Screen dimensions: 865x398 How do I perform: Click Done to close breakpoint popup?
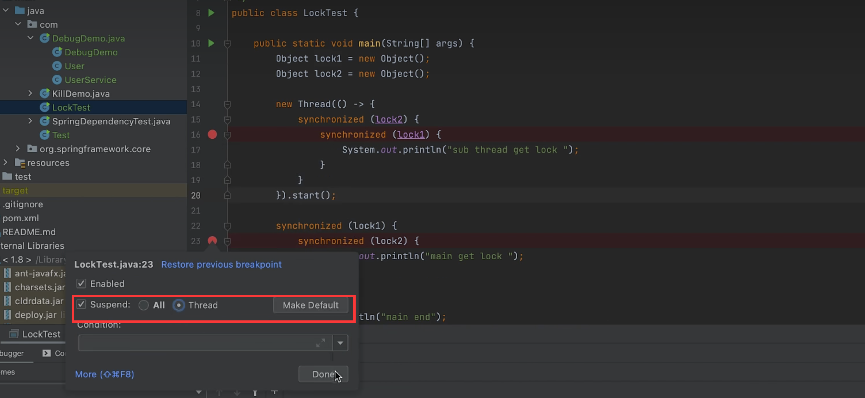tap(323, 374)
